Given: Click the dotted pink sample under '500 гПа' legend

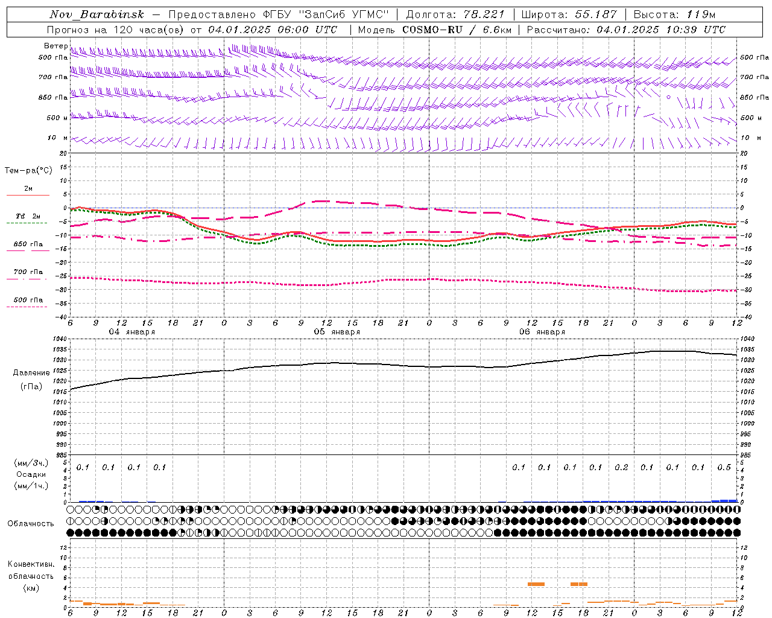Looking at the screenshot, I should click(27, 307).
